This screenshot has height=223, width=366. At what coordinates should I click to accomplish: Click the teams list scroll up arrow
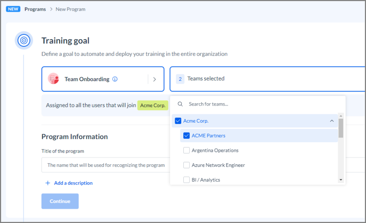coord(341,116)
